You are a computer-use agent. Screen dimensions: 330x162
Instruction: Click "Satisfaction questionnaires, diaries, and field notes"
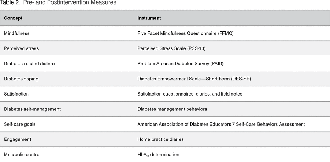coord(190,94)
